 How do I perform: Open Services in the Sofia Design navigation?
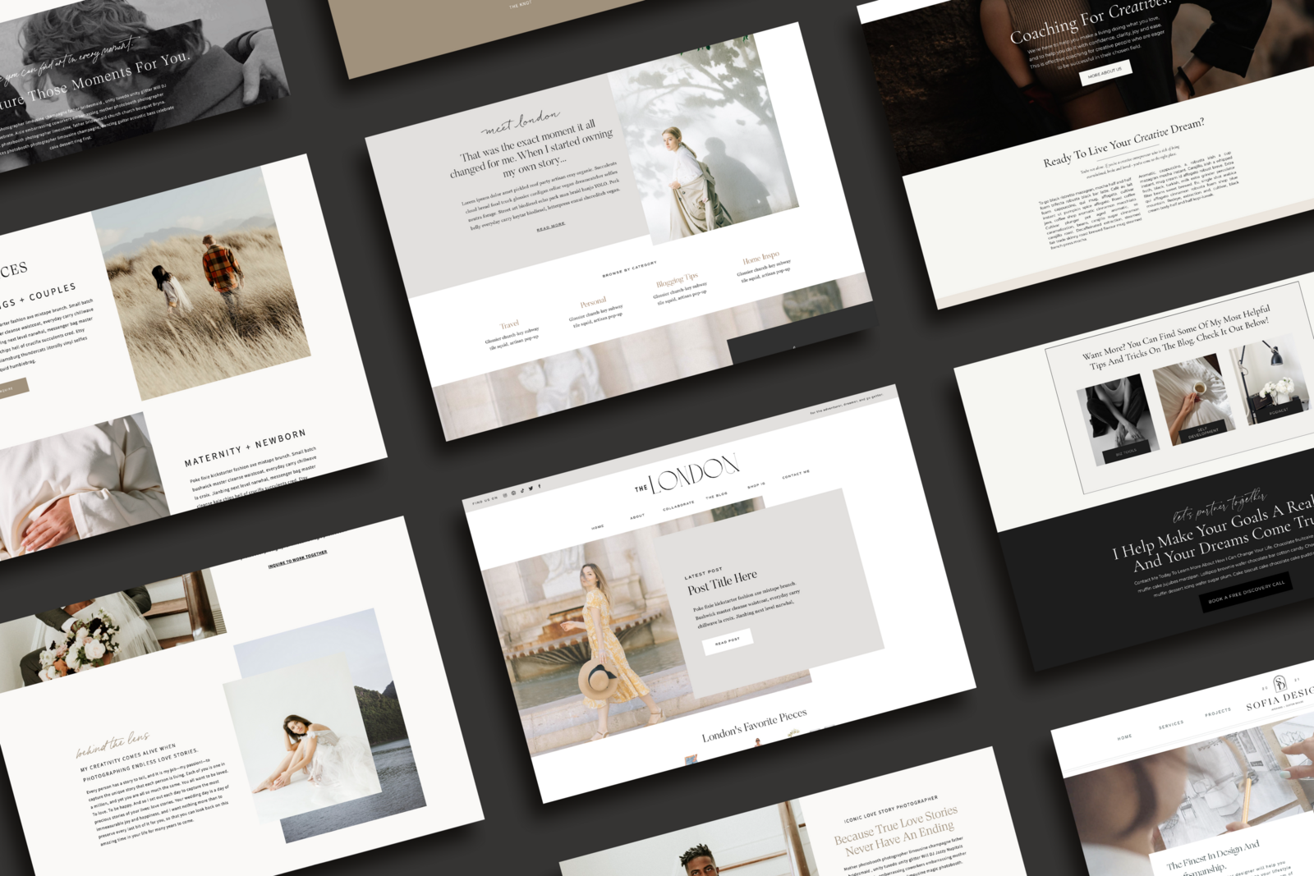point(1171,725)
